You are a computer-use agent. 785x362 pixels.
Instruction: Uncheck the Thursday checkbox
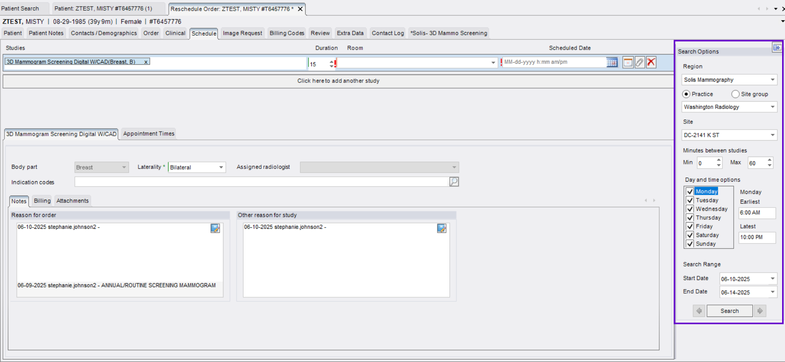(x=690, y=218)
